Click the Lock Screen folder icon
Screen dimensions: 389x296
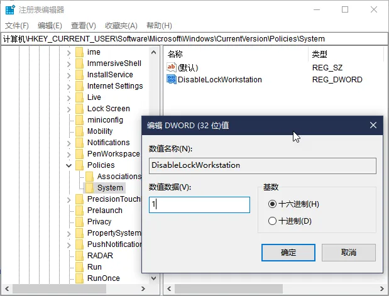click(79, 109)
